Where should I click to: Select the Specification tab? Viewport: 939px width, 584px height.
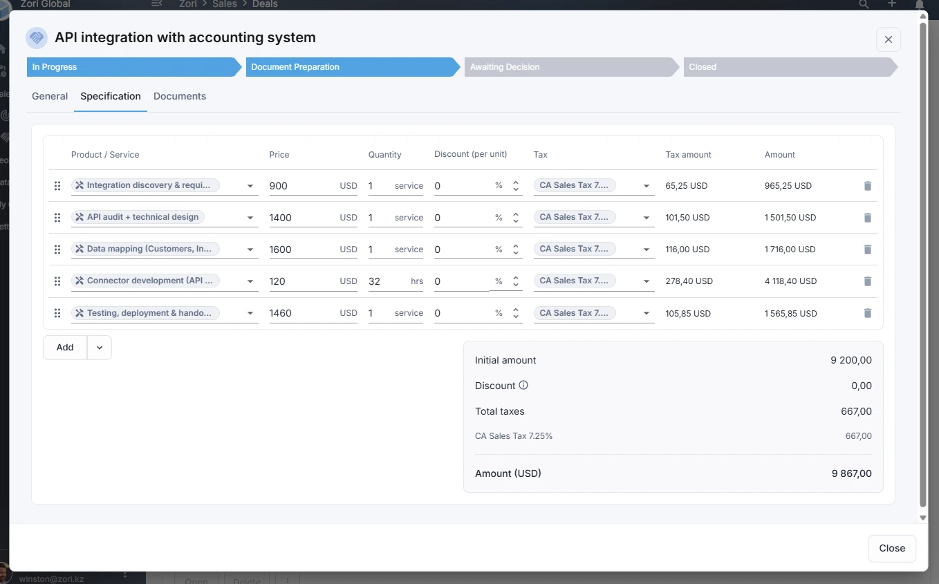(x=111, y=96)
